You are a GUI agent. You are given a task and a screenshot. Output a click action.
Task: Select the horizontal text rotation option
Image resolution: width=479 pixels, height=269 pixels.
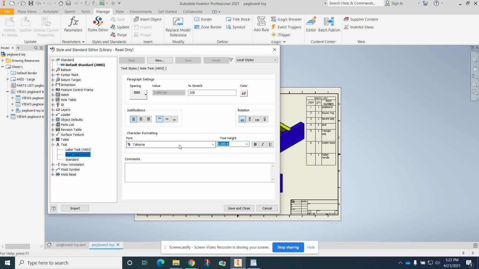242,119
